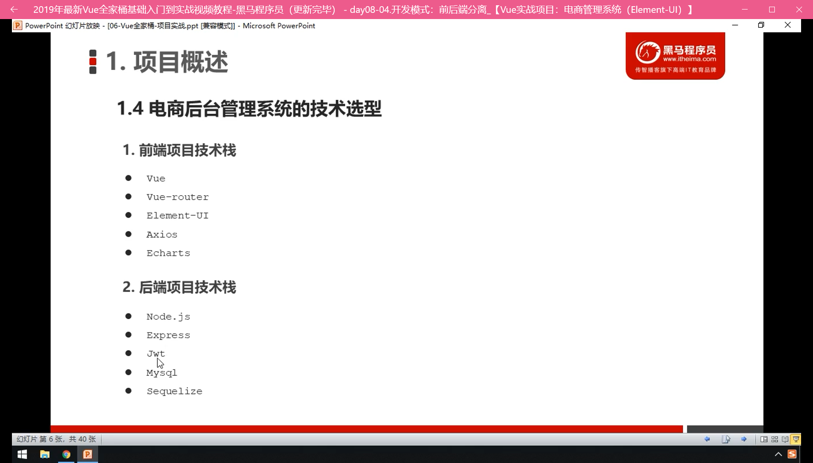Click the PowerPoint icon in the window title bar
This screenshot has height=463, width=813.
click(18, 26)
